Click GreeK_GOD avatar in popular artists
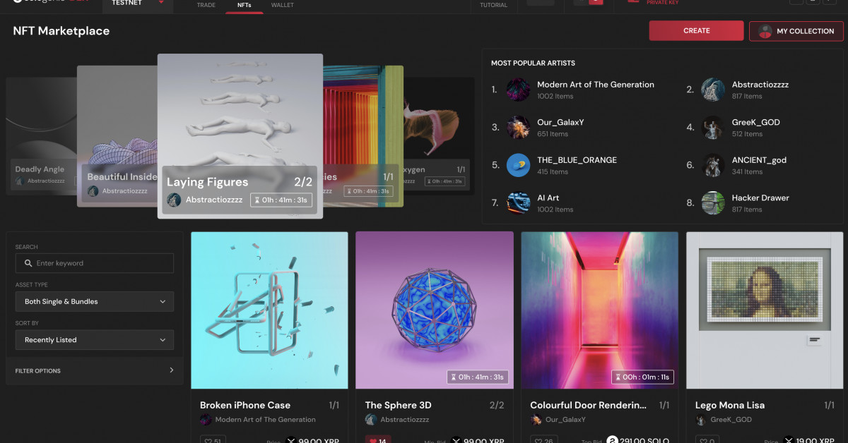Screen dimensions: 848x443 713,128
